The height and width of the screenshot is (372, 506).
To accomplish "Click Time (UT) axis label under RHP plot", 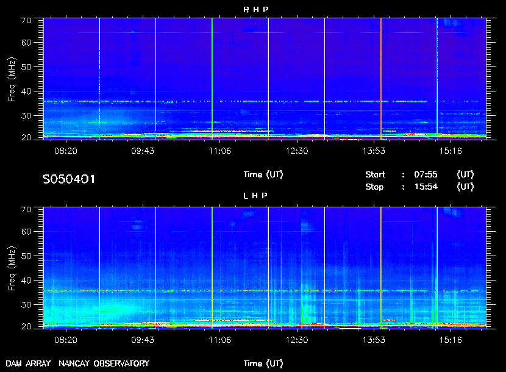I will coord(263,174).
